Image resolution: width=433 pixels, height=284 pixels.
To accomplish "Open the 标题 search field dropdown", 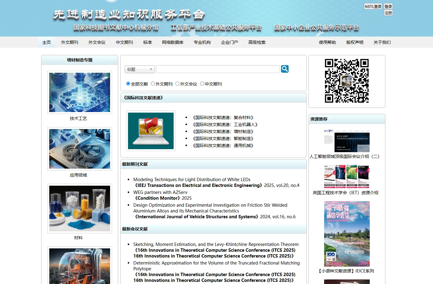I will tap(140, 69).
